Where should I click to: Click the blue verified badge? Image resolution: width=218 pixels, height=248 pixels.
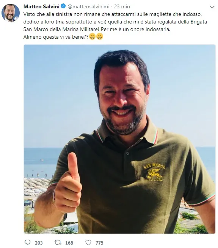coord(63,6)
